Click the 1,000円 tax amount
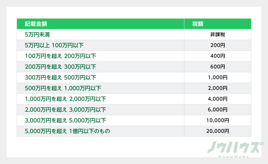This screenshot has height=164, width=268. tap(217, 77)
